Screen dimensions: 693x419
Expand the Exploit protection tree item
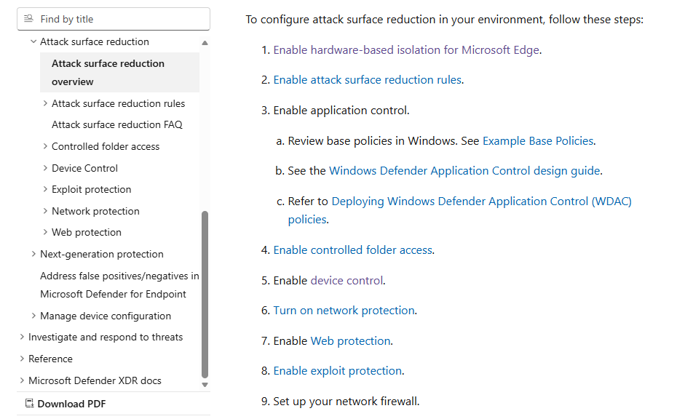tap(45, 189)
